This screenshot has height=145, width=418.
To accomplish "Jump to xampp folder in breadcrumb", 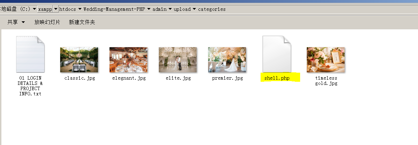I will 45,9.
